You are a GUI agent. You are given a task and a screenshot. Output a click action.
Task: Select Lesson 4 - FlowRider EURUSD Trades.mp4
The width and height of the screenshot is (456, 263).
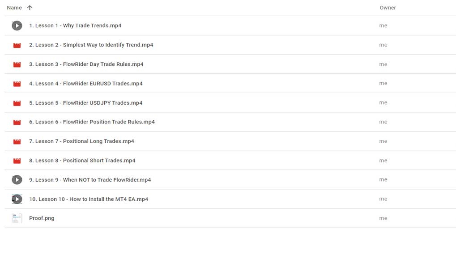[86, 84]
